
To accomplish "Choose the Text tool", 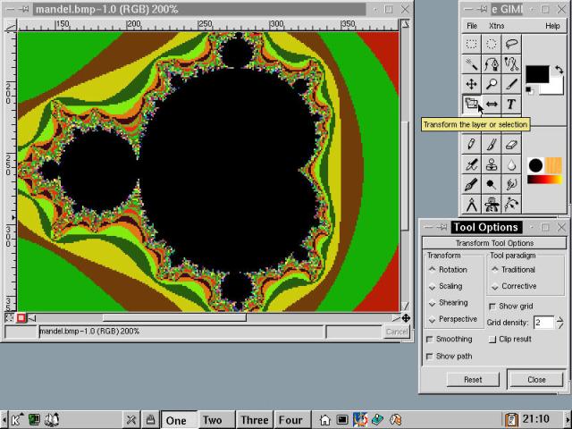I will tap(511, 105).
